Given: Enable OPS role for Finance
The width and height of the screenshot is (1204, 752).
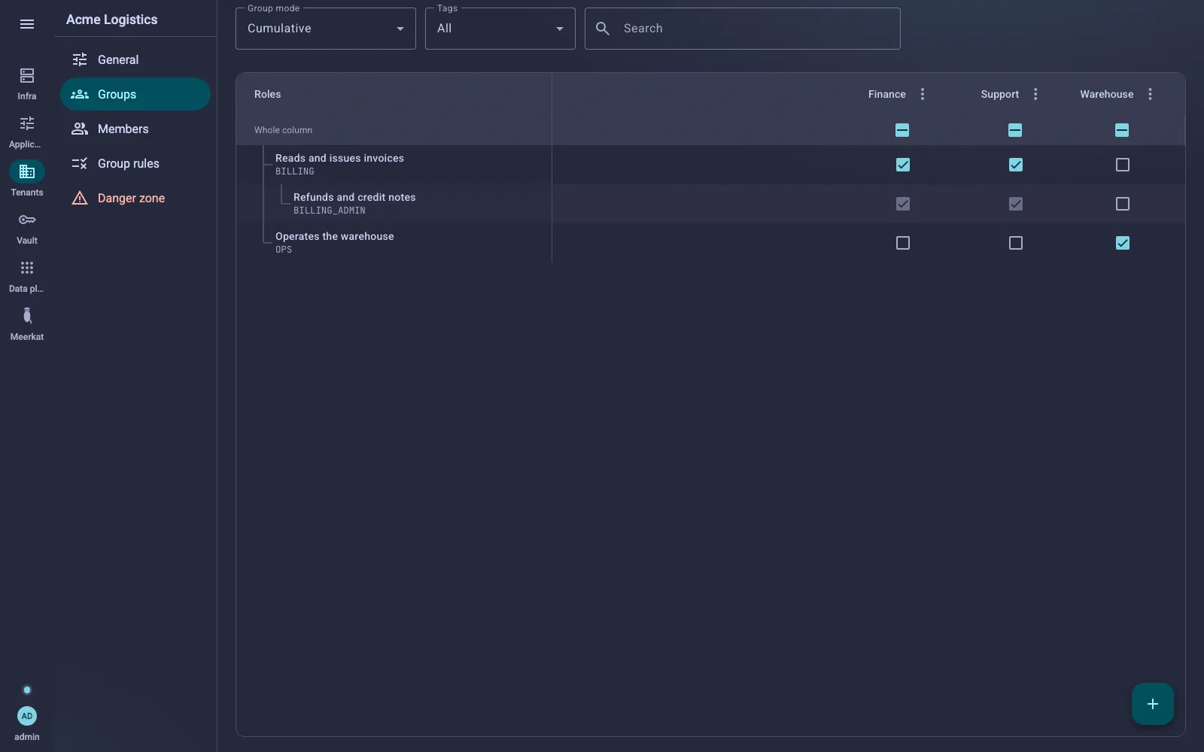Looking at the screenshot, I should click(x=903, y=243).
